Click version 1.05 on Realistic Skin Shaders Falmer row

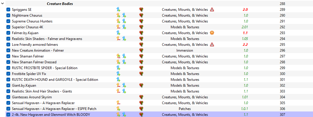pyautogui.click(x=245, y=39)
